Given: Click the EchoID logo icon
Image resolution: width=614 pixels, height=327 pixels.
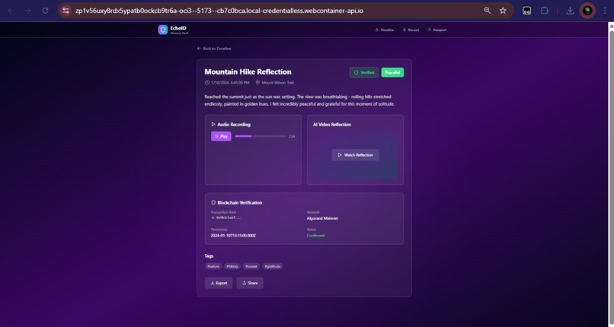Looking at the screenshot, I should coord(163,30).
